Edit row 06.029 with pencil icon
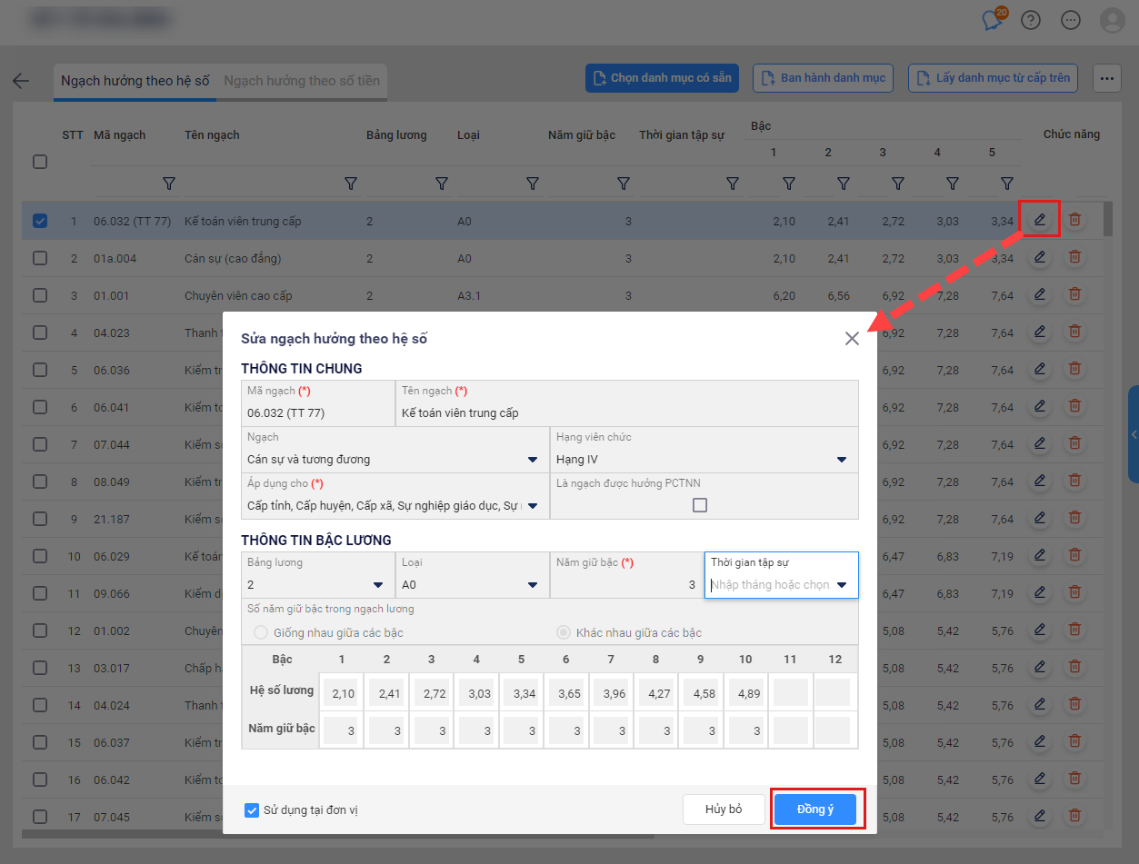 [1040, 555]
